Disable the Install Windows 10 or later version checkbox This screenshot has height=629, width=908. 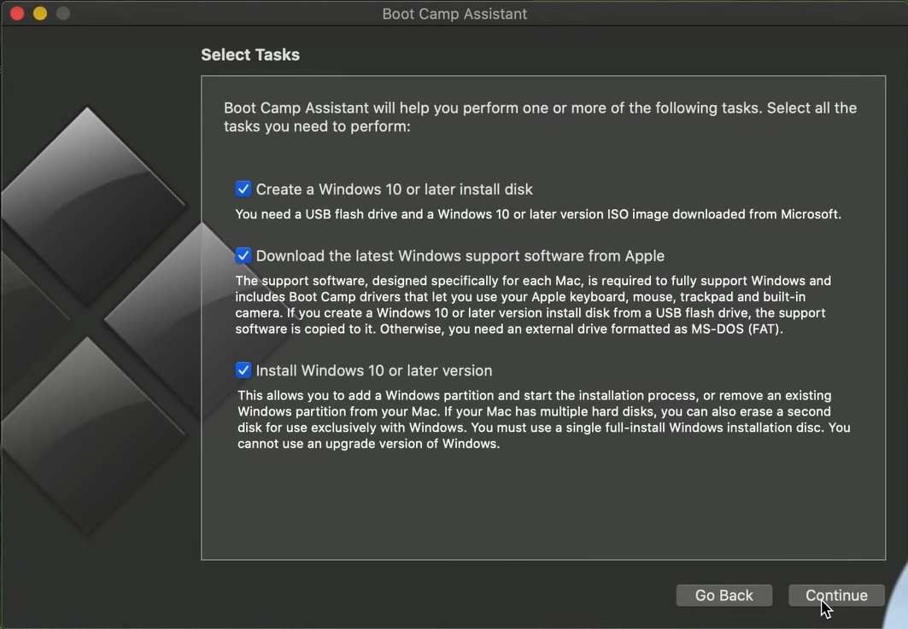pyautogui.click(x=243, y=370)
